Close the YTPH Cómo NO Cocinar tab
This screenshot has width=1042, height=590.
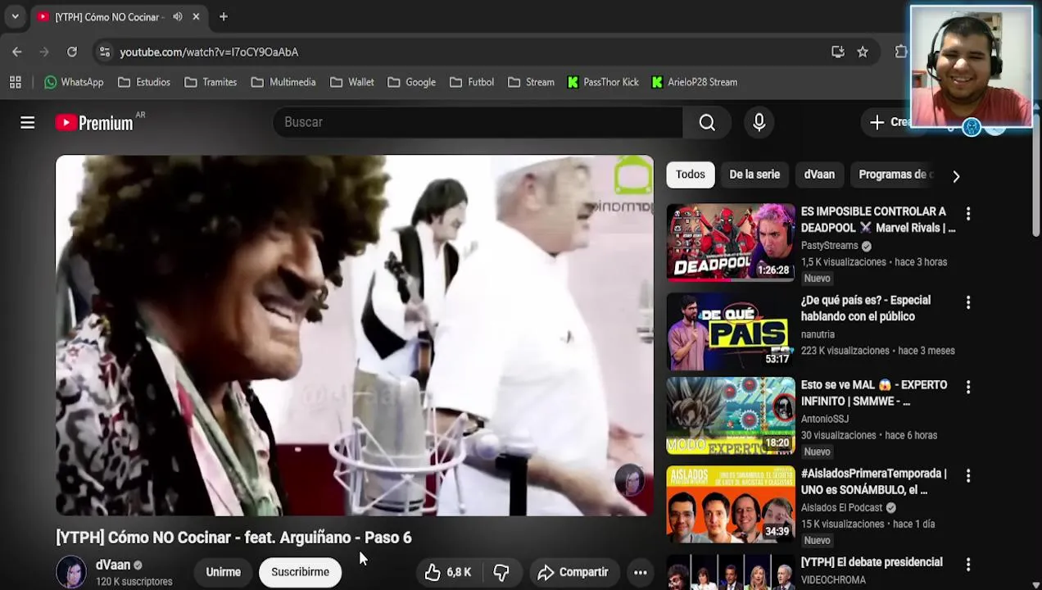pos(196,16)
